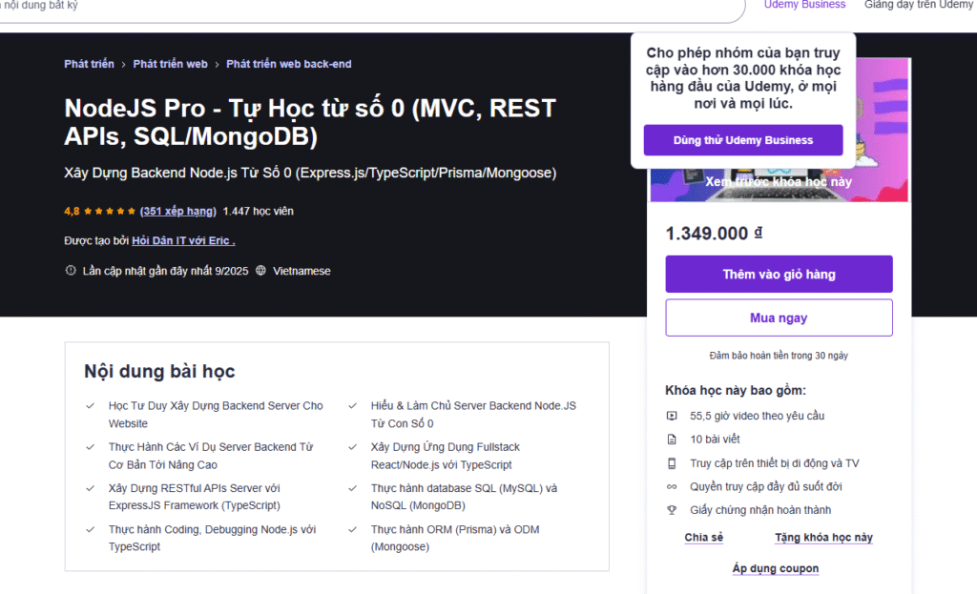This screenshot has height=594, width=977.
Task: Go to Phát triển web breadcrumb
Action: click(x=170, y=64)
